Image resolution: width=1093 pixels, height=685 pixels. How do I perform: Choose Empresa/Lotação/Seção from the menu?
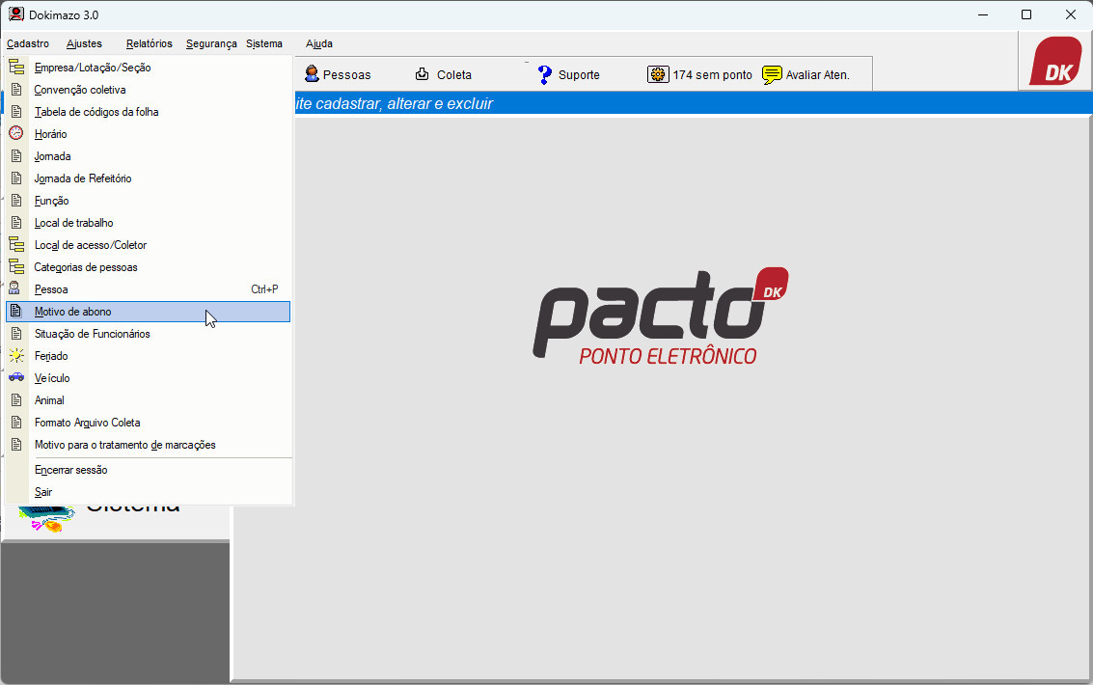93,68
